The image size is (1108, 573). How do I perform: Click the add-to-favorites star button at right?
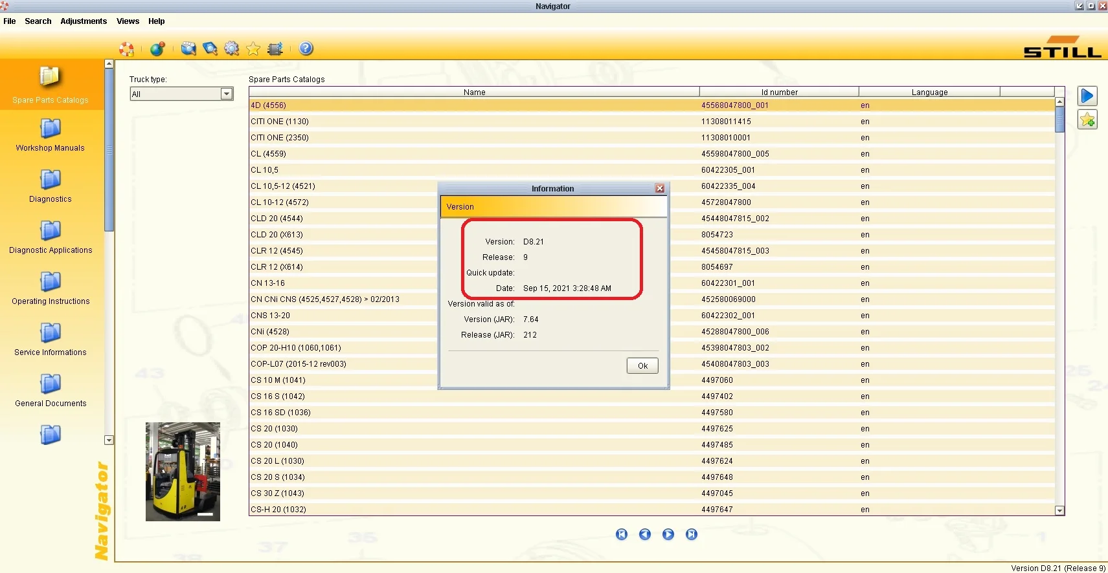tap(1087, 120)
